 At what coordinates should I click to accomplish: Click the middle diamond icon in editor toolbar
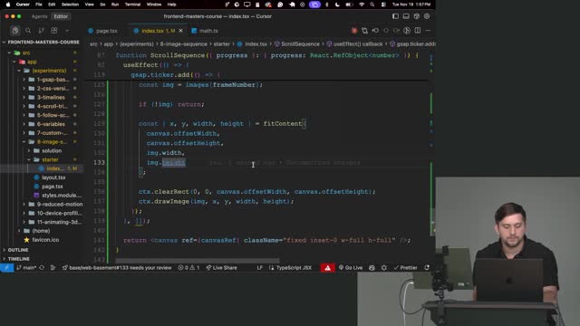coord(386,31)
